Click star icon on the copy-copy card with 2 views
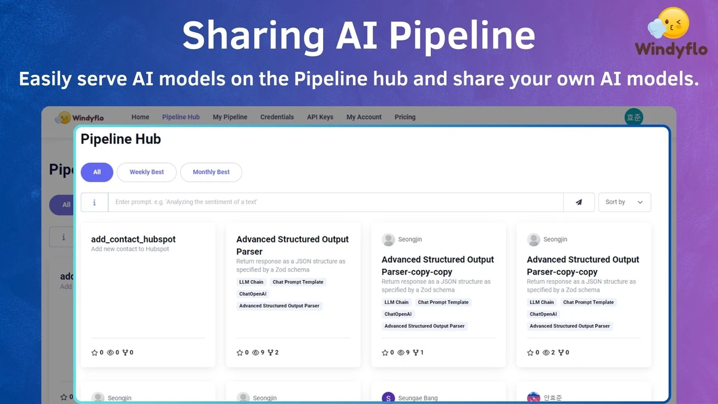The image size is (718, 404). [531, 353]
